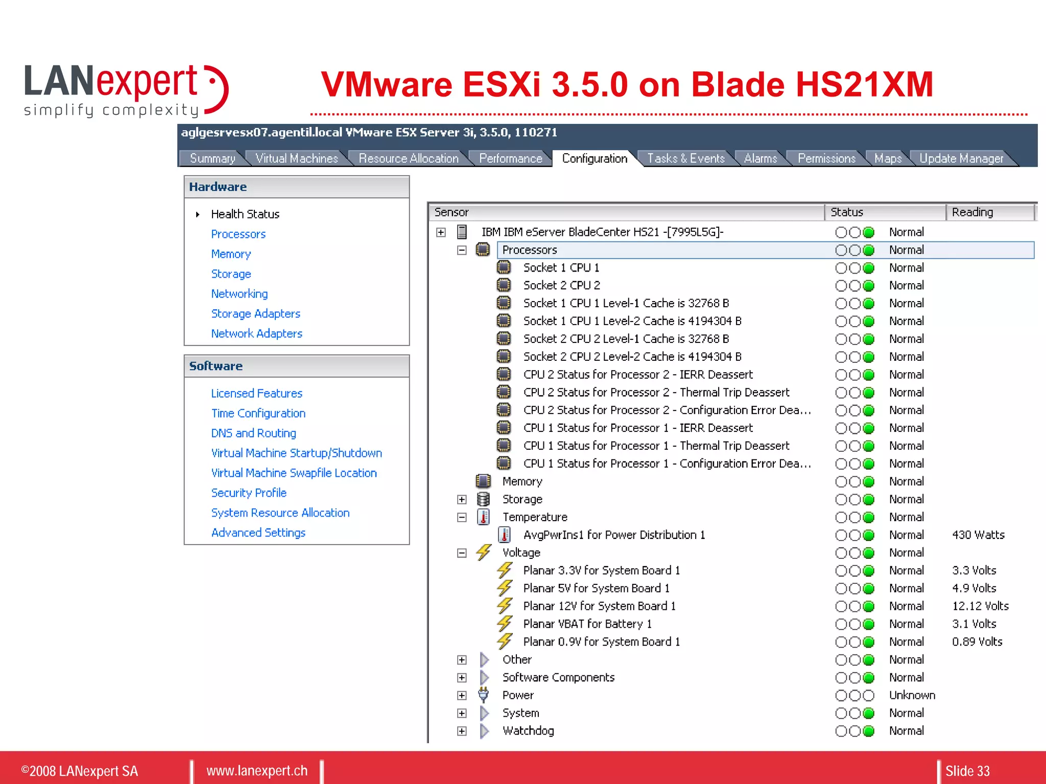Click chip icon for Socket 2 Level-2 Cache row
This screenshot has width=1046, height=784.
click(x=504, y=357)
